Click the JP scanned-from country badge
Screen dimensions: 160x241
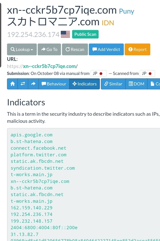[147, 74]
